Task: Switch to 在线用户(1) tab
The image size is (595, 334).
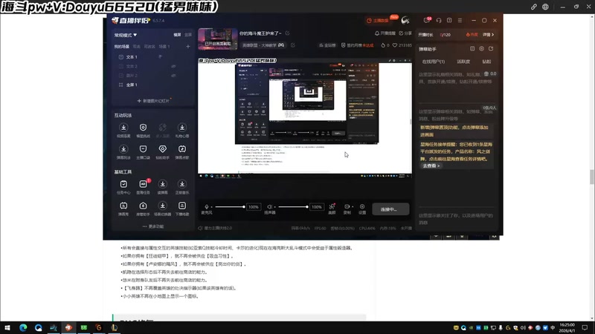Action: coord(434,62)
